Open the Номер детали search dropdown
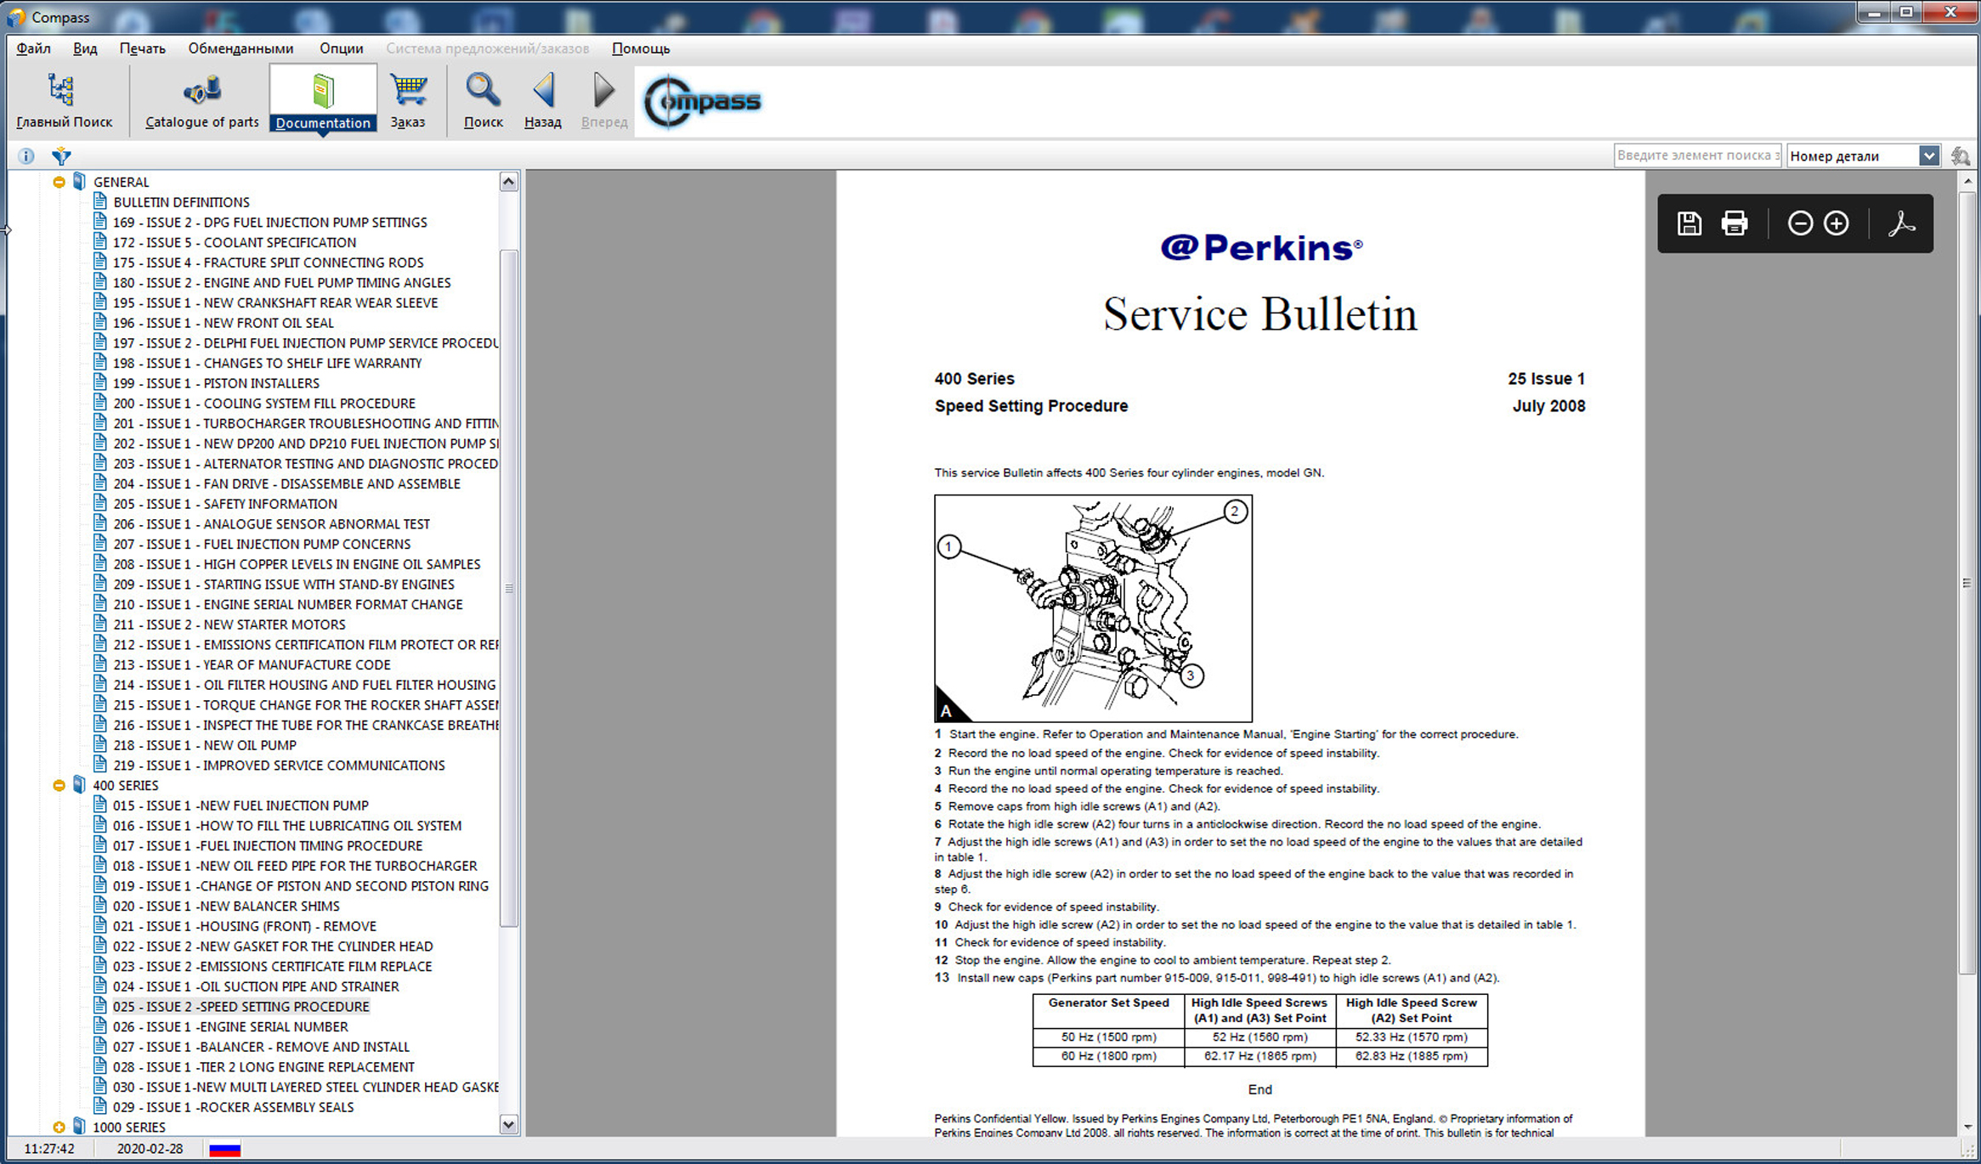The width and height of the screenshot is (1981, 1164). click(1928, 155)
